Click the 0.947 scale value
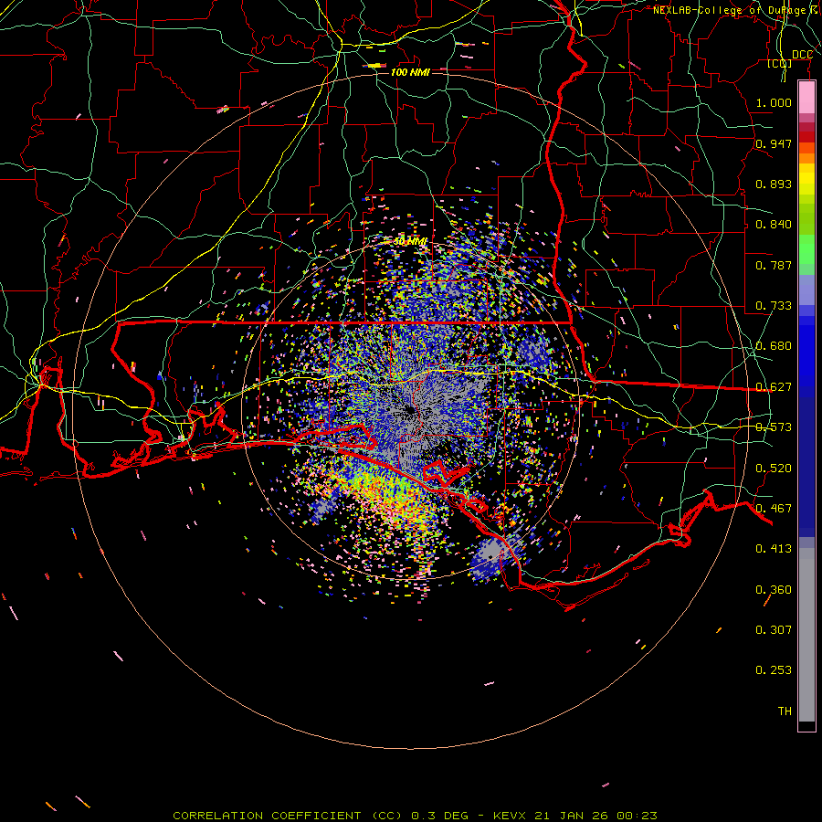Viewport: 822px width, 822px height. (774, 143)
